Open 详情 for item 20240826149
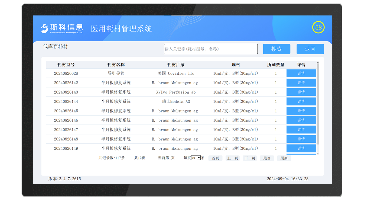This screenshot has width=371, height=214. pyautogui.click(x=301, y=148)
